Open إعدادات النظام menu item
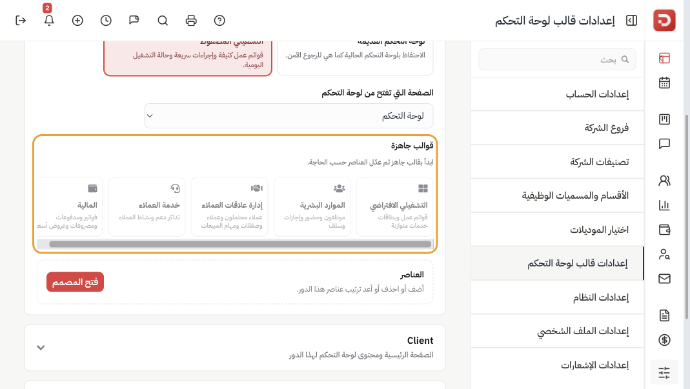 pos(557,297)
